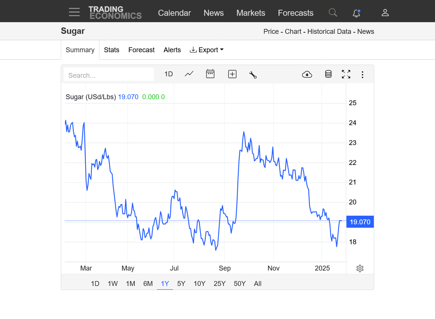Click the Trading Economics logo

[115, 12]
